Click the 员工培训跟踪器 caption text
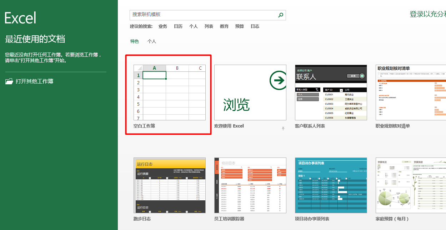Viewport: 446px width, 230px height. 229,219
